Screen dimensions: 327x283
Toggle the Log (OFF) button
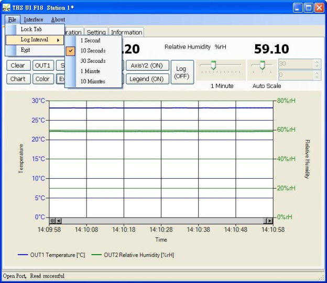(x=182, y=72)
